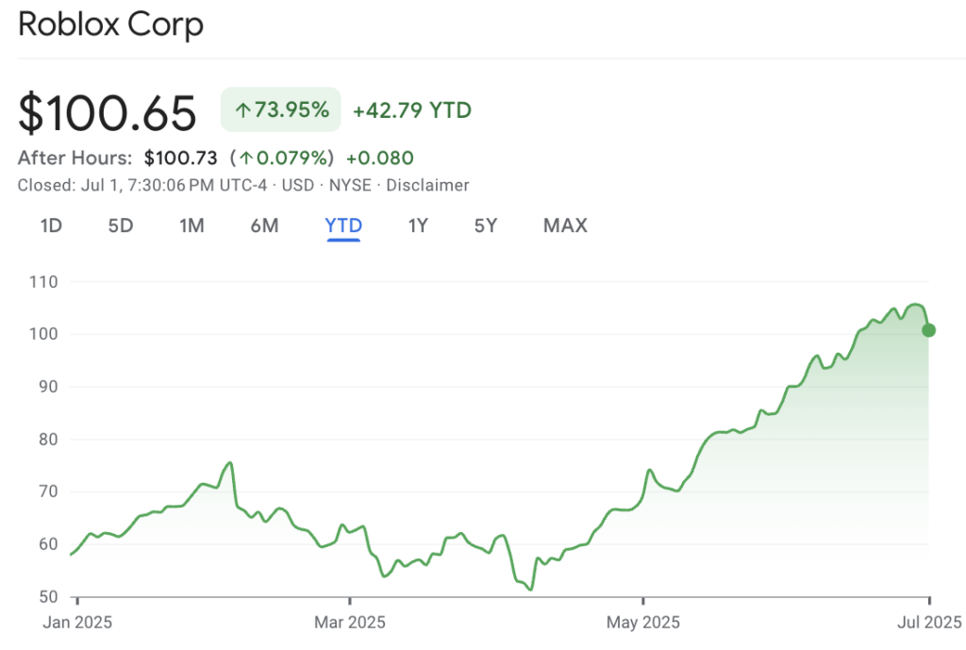Display the MAX time range
Viewport: 966px width, 650px height.
pyautogui.click(x=564, y=225)
